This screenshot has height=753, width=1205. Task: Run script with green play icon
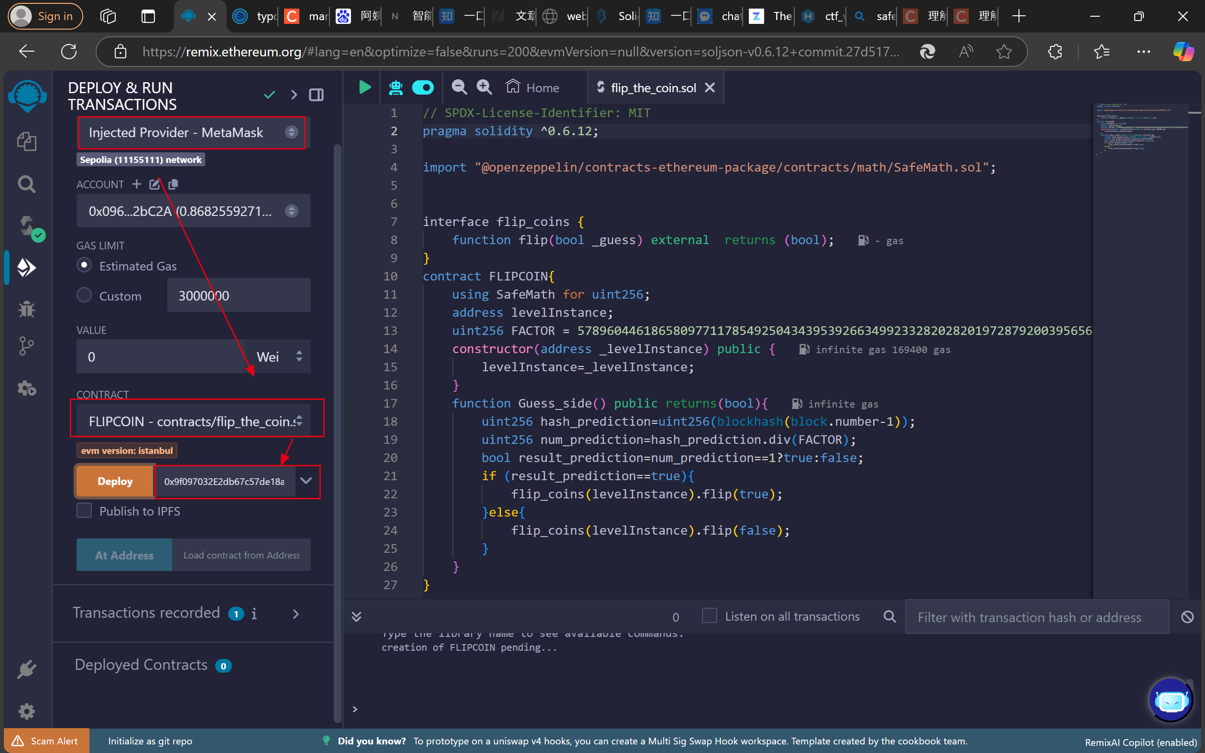click(x=365, y=87)
